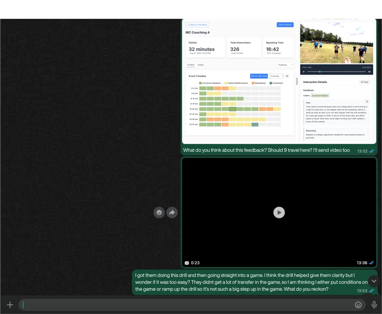The image size is (382, 314).
Task: Select the dark teal cell in the 28-32 min row
Action: coord(255,125)
